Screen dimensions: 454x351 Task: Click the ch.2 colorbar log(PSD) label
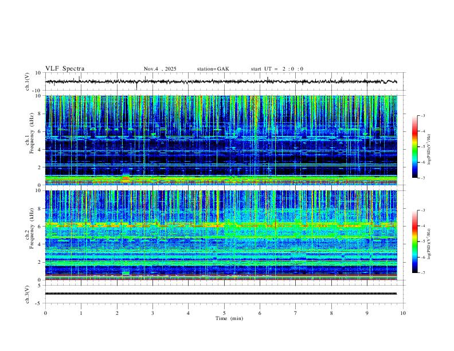point(429,244)
